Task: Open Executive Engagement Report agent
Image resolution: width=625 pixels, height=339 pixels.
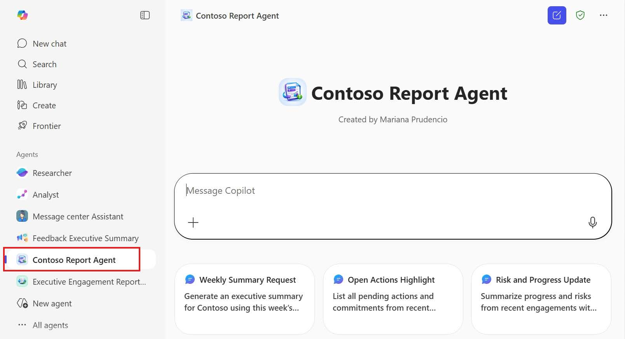Action: (81, 282)
